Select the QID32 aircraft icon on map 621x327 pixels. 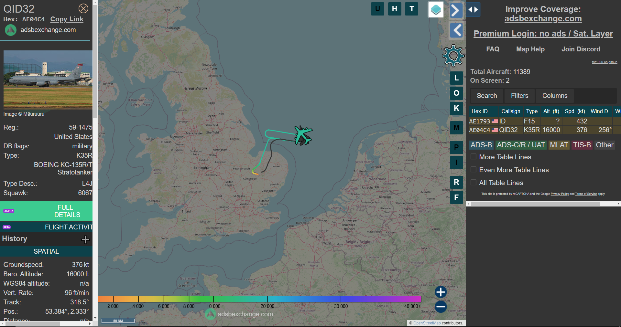pos(303,135)
